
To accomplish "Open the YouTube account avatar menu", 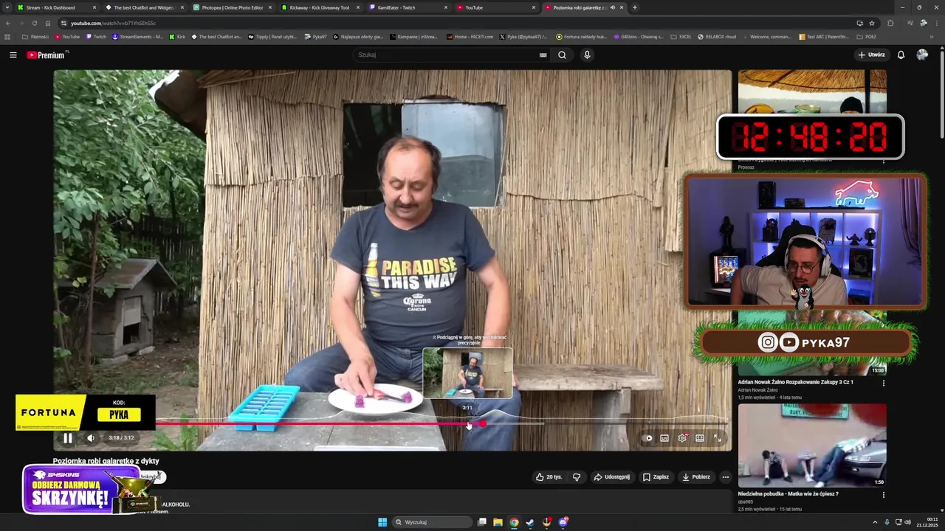I will pyautogui.click(x=922, y=55).
